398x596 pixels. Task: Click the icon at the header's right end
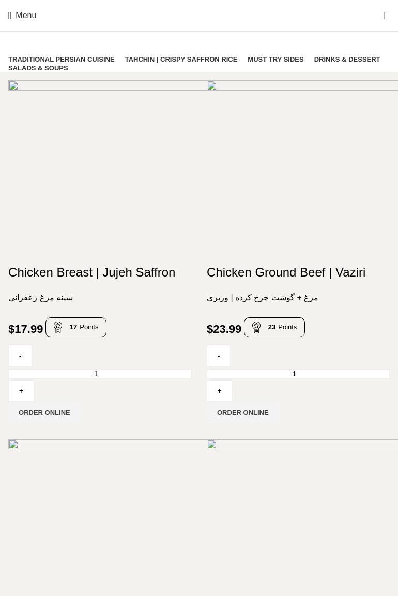[386, 16]
